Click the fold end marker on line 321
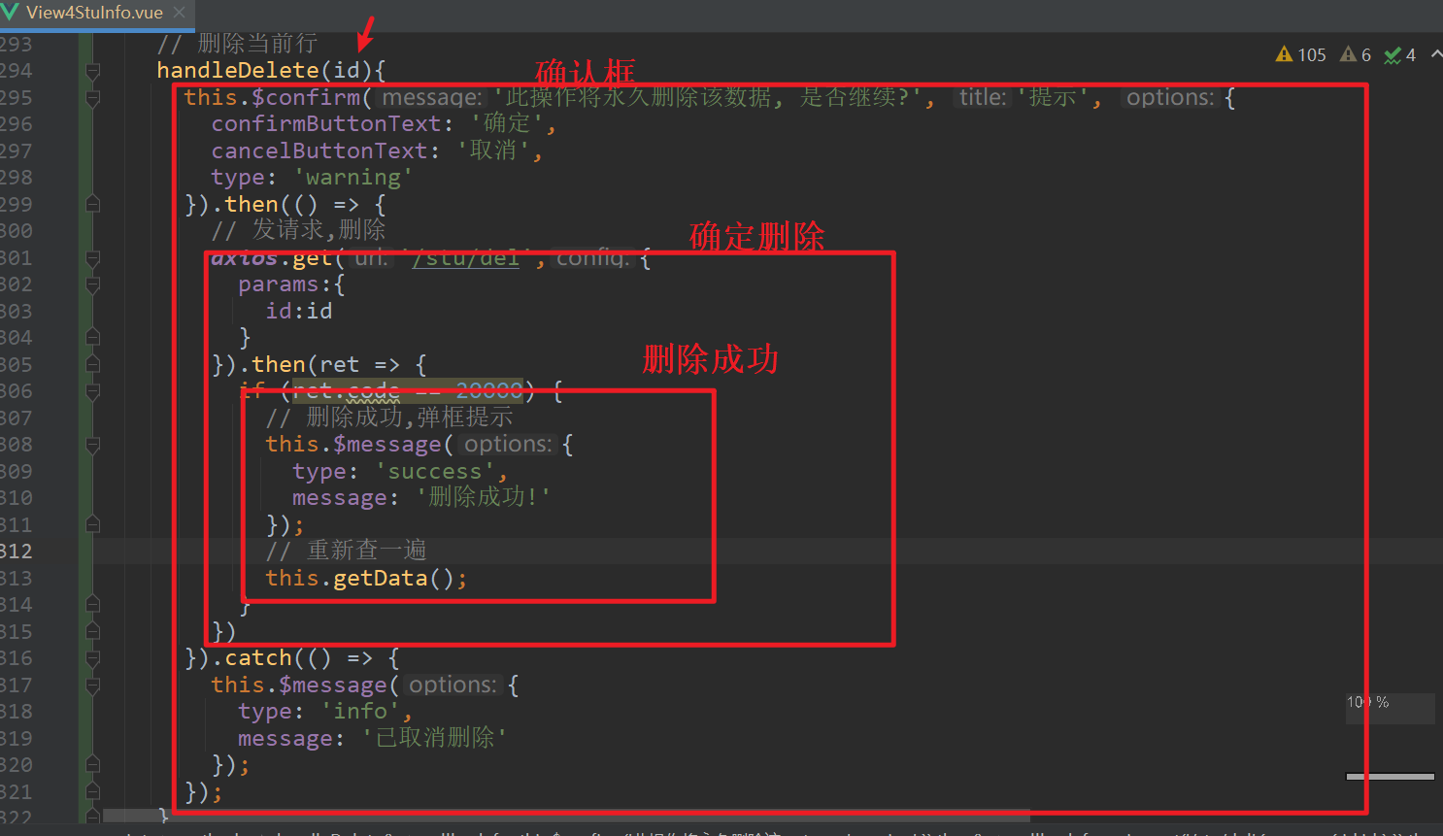The width and height of the screenshot is (1443, 836). point(92,792)
